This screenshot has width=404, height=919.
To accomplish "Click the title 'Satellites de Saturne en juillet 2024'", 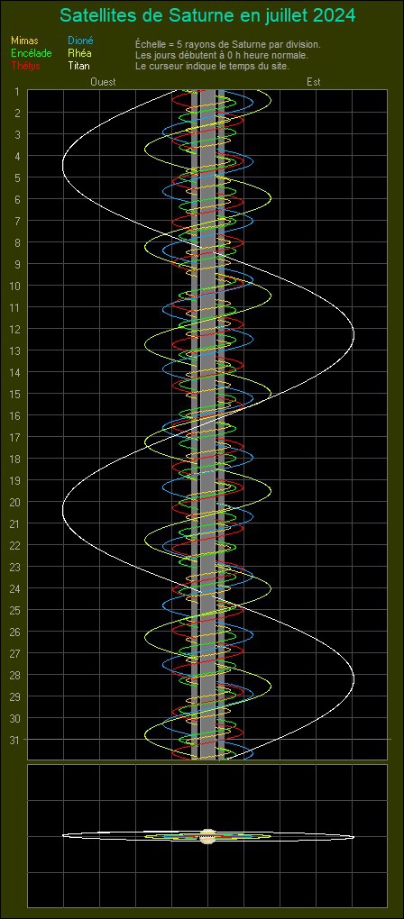I will coord(207,15).
